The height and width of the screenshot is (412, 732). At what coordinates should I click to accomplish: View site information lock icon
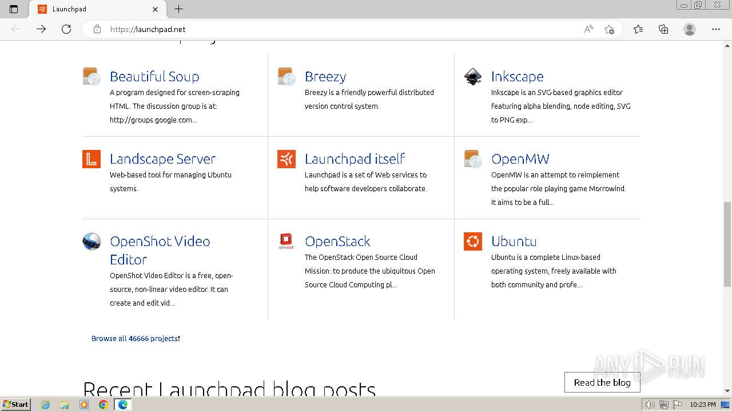pyautogui.click(x=97, y=29)
